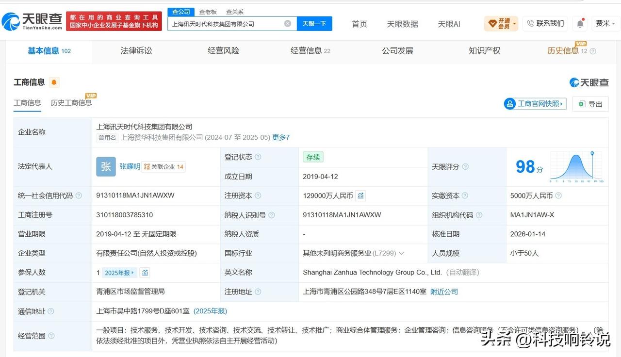Open 知识产权 tab
The image size is (621, 357).
point(484,50)
